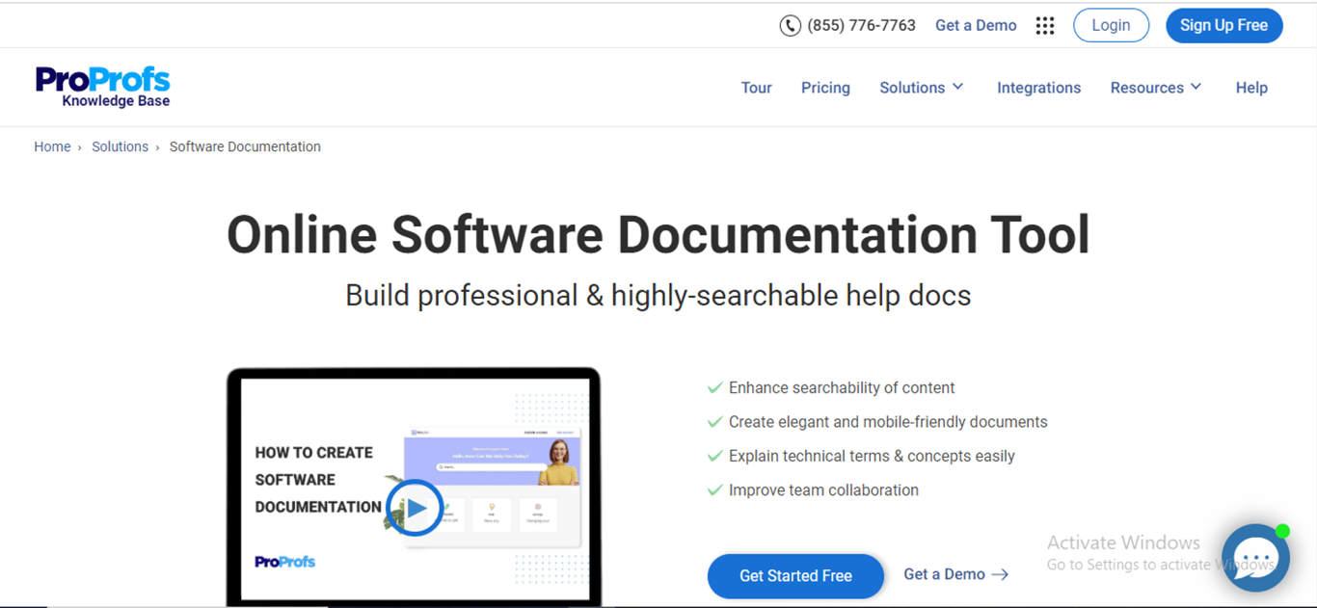The image size is (1317, 608).
Task: Open the apps grid icon
Action: click(x=1045, y=26)
